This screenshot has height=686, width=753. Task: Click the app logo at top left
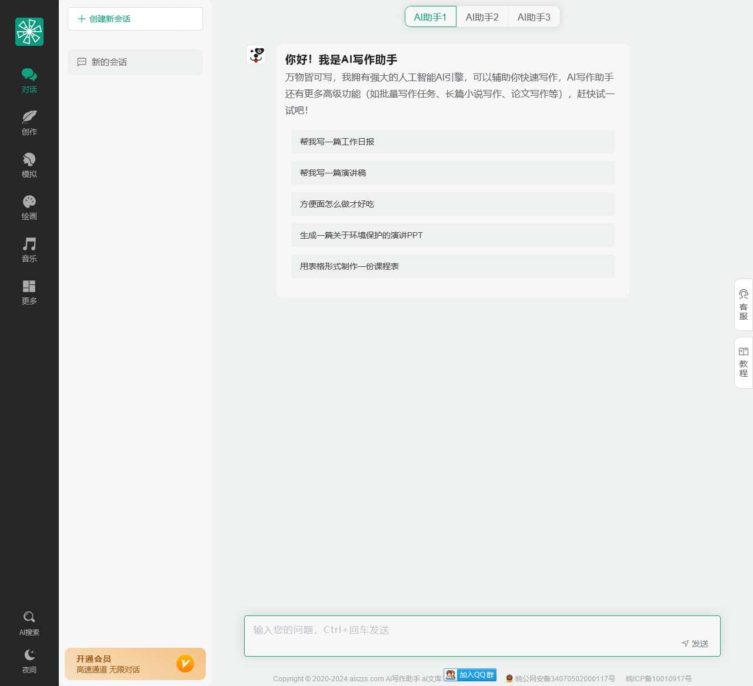29,32
